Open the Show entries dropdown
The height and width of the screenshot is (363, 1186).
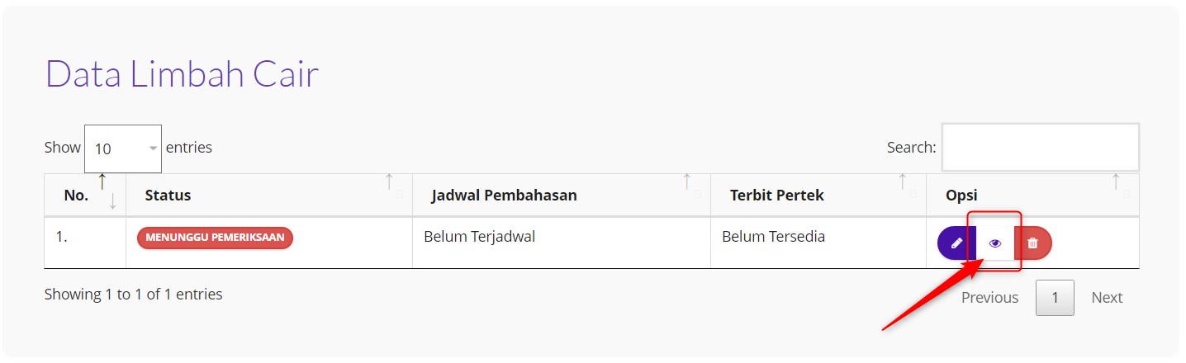pos(123,148)
